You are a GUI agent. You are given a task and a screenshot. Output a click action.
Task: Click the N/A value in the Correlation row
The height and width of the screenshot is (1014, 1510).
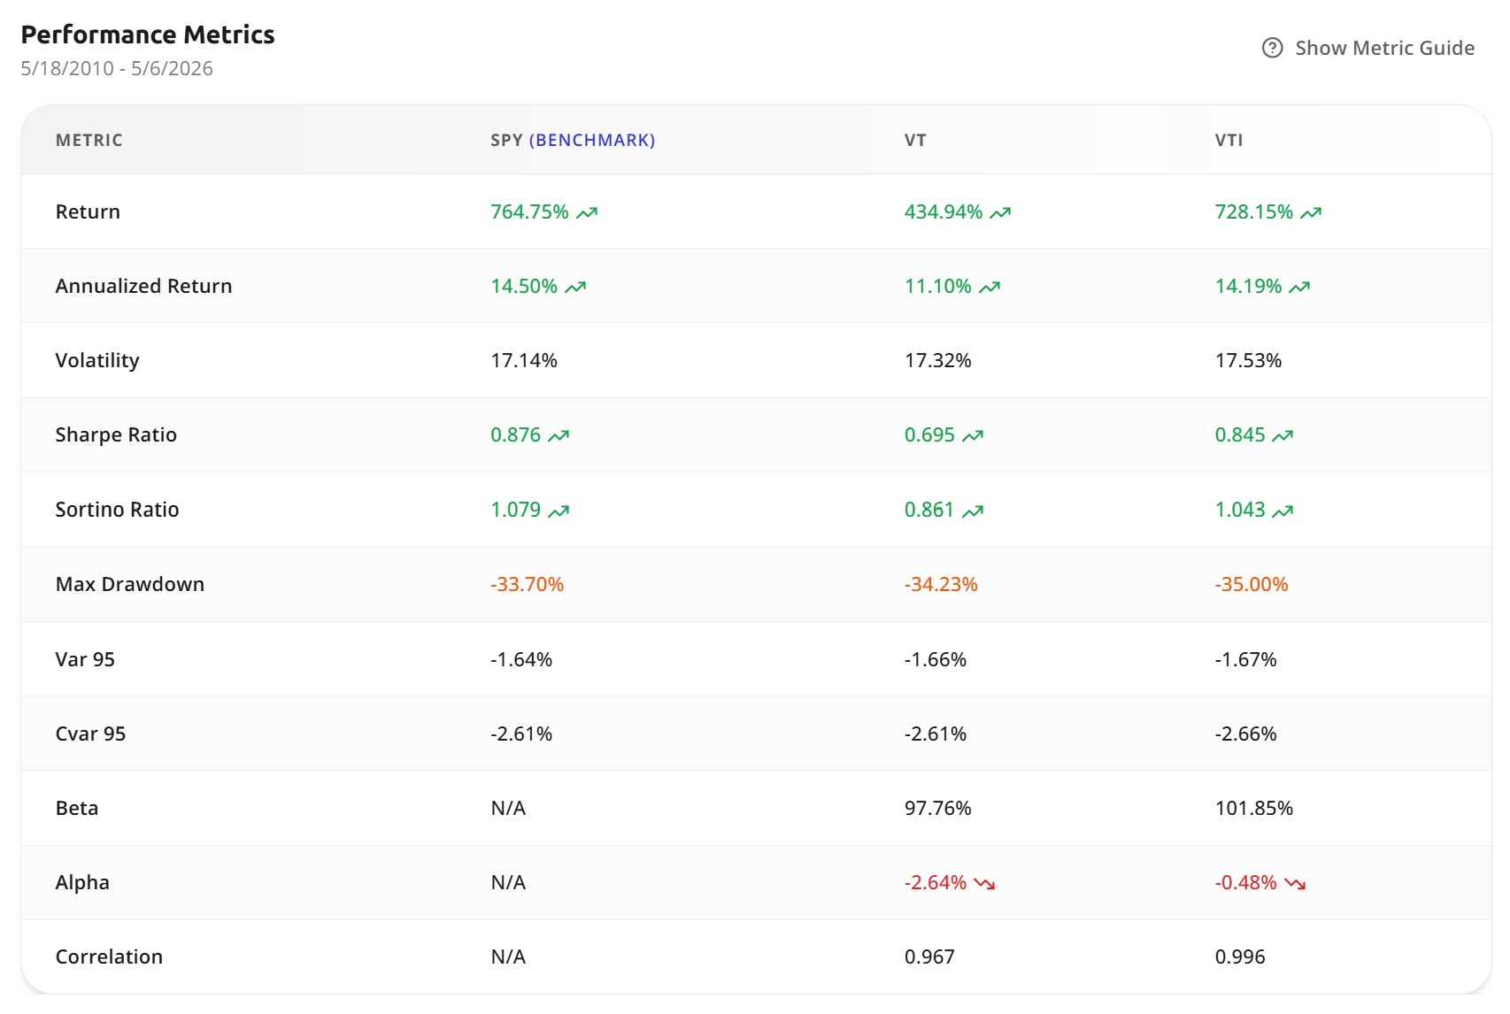pos(508,956)
